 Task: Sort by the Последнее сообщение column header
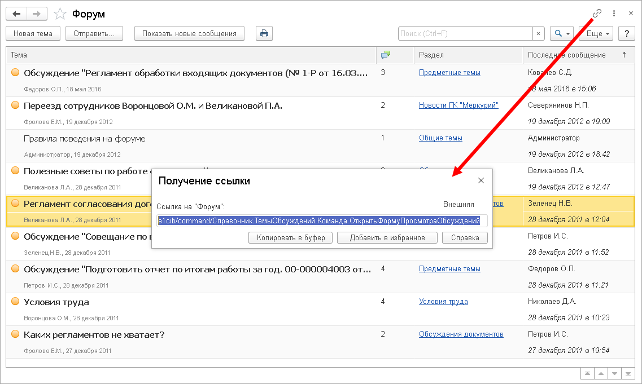566,55
